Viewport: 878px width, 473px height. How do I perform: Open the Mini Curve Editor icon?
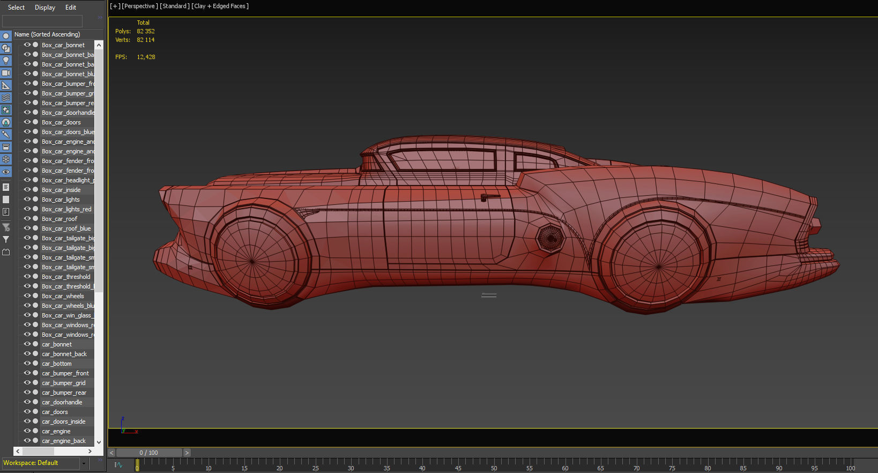(118, 465)
